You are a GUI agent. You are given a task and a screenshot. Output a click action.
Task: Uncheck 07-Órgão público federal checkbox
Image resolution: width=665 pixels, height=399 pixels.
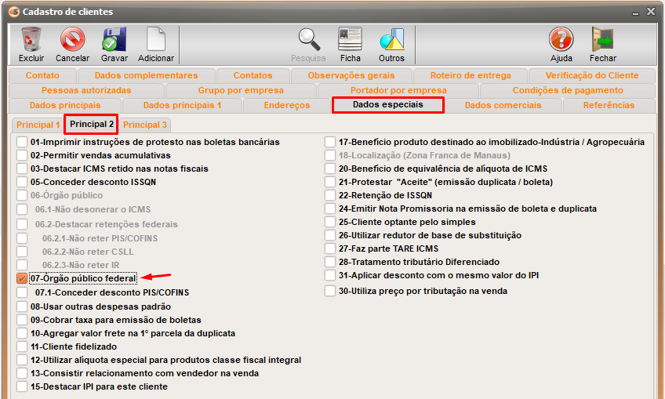click(x=22, y=278)
